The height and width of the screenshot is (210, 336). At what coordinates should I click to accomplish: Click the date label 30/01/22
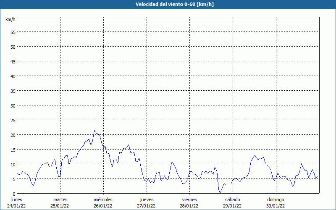(276, 206)
